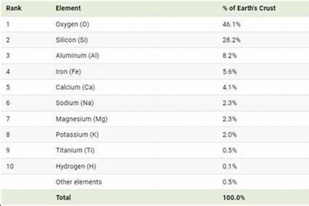Image resolution: width=309 pixels, height=206 pixels.
Task: Select the Oxygen (O) cell
Action: (x=72, y=24)
